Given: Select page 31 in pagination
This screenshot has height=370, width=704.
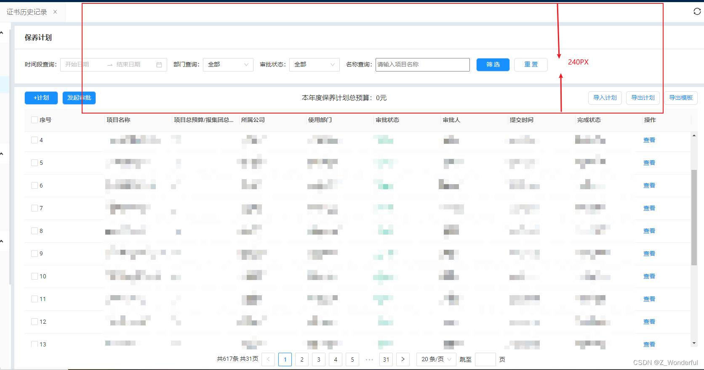Looking at the screenshot, I should click(x=386, y=359).
